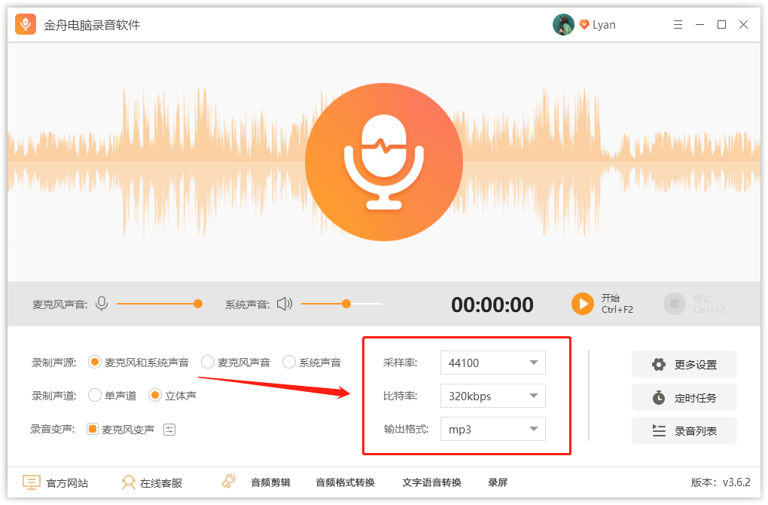Screen dimensions: 768x505
Task: Click the 麦克风声音 volume slider handle
Action: (198, 304)
